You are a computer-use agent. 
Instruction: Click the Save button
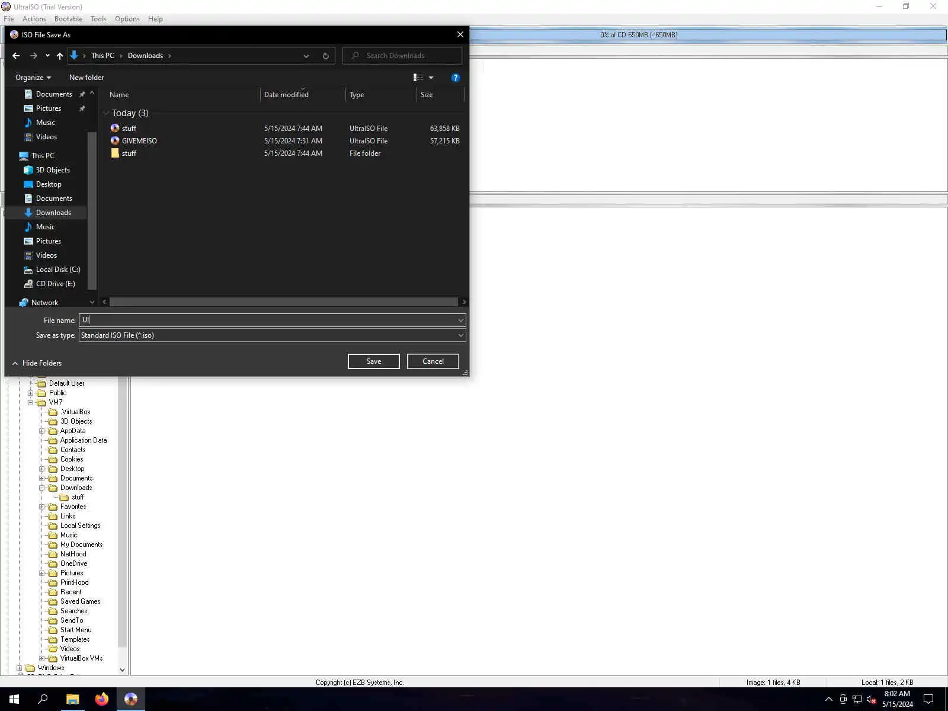coord(374,361)
